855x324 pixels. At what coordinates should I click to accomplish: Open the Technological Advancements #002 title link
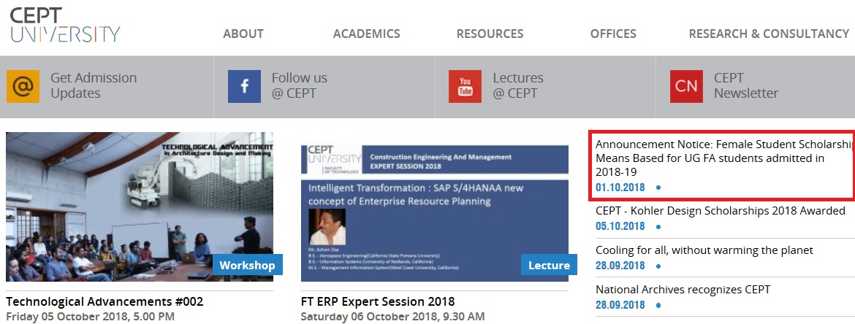coord(104,301)
